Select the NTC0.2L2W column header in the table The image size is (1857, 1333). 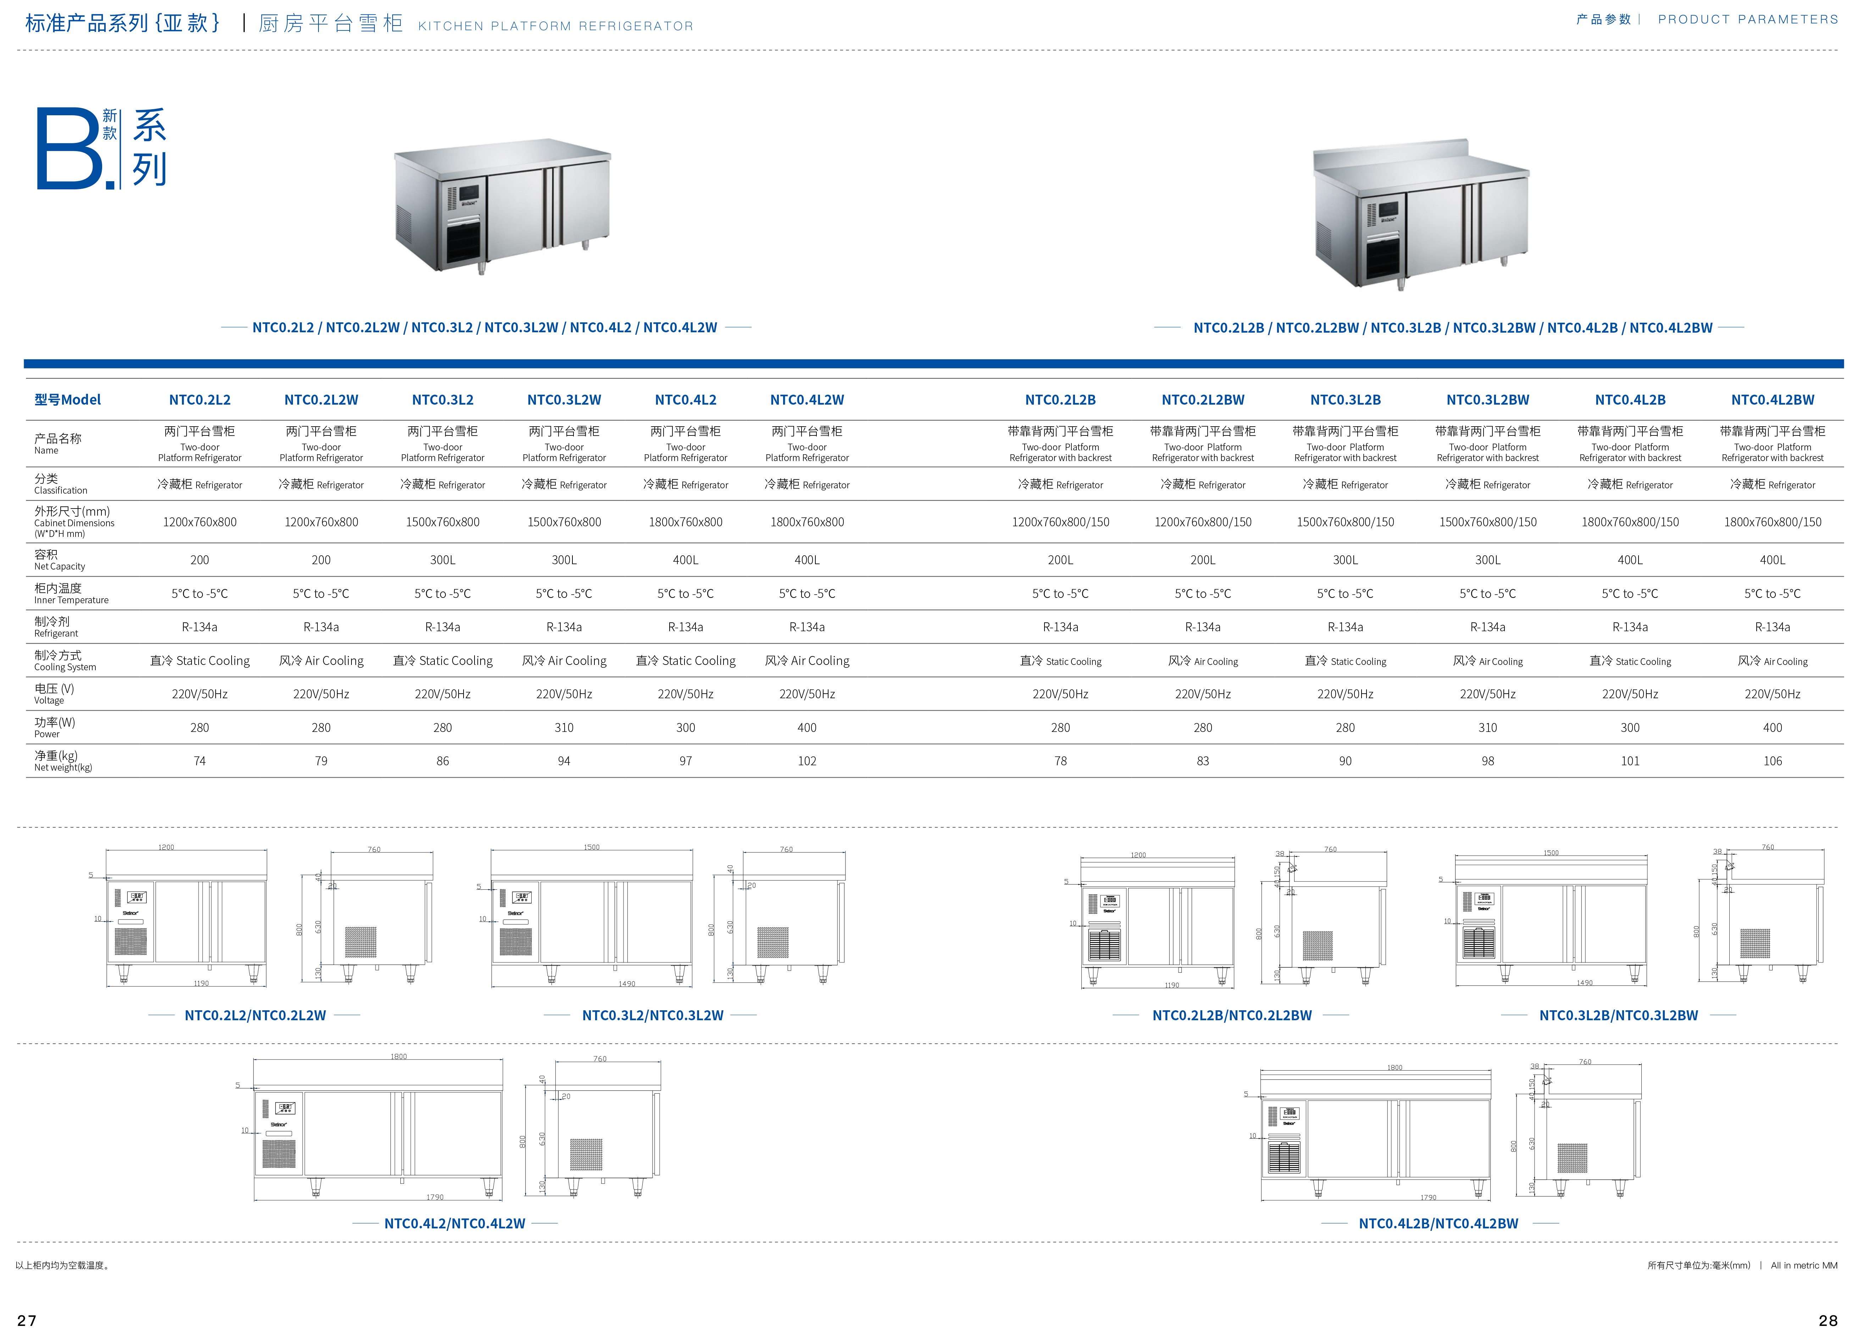321,400
